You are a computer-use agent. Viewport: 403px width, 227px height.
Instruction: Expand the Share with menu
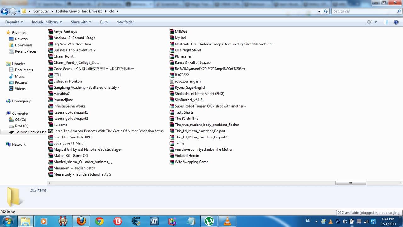[x=81, y=22]
